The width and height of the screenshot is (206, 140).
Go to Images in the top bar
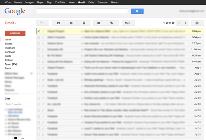[x=30, y=2]
